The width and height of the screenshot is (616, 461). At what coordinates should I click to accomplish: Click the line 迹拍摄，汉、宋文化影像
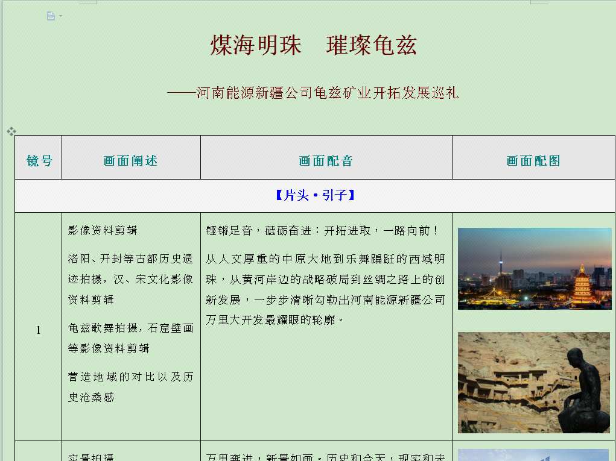(x=130, y=279)
